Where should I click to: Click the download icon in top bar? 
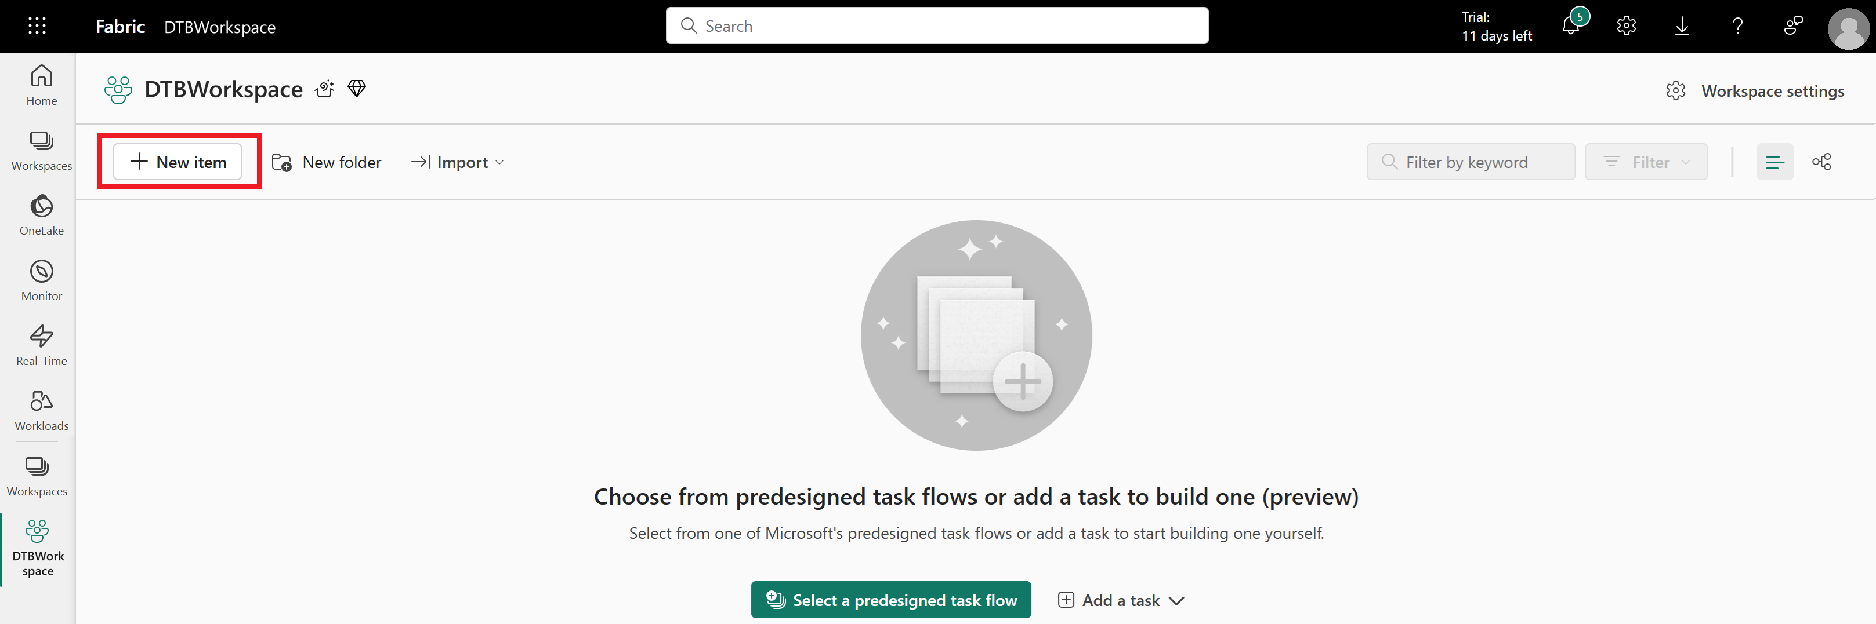tap(1682, 26)
